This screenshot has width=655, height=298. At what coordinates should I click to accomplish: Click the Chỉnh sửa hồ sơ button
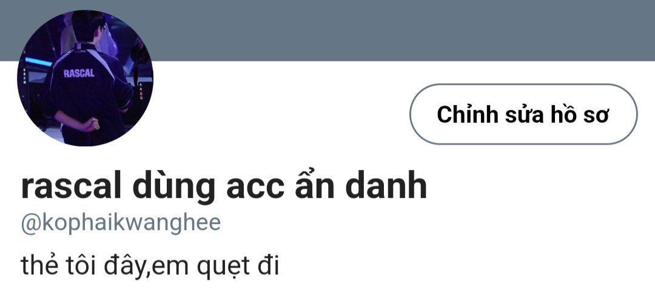(x=523, y=114)
